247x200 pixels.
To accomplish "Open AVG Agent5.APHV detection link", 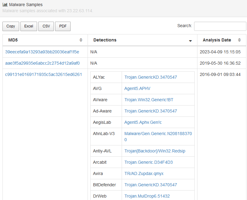I will (x=137, y=88).
